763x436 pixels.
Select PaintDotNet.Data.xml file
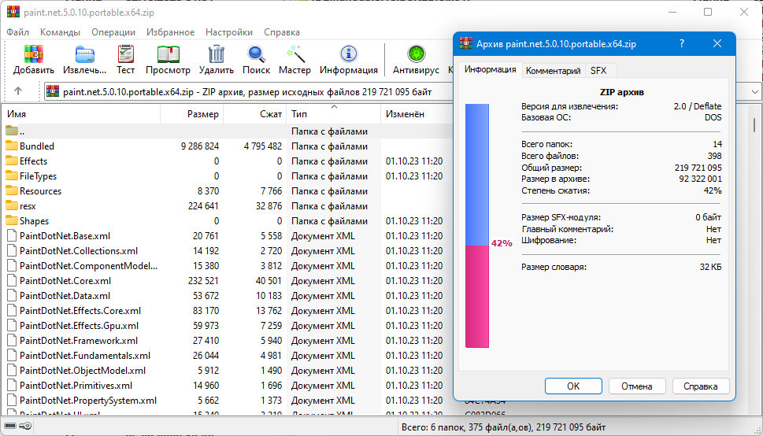(65, 296)
